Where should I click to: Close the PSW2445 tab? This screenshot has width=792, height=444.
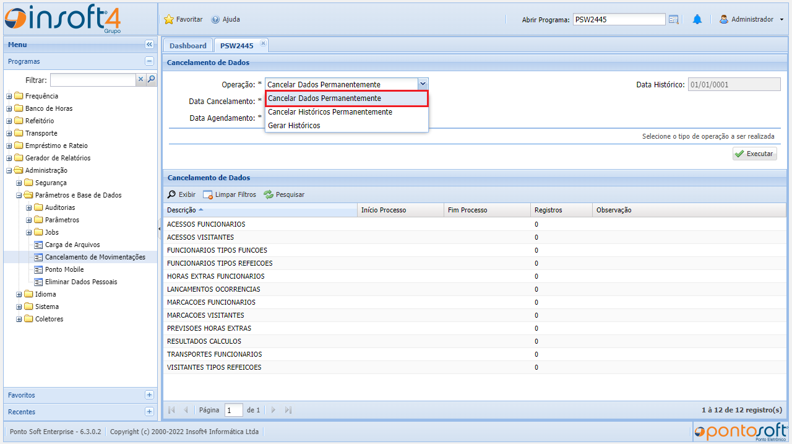tap(263, 43)
